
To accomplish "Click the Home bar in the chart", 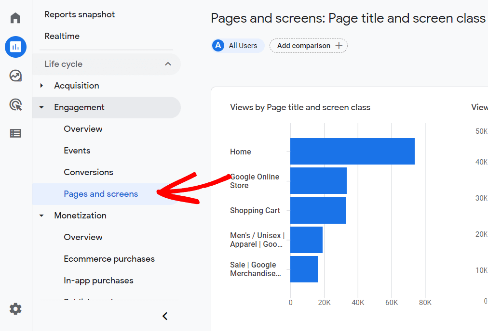I will [x=352, y=151].
